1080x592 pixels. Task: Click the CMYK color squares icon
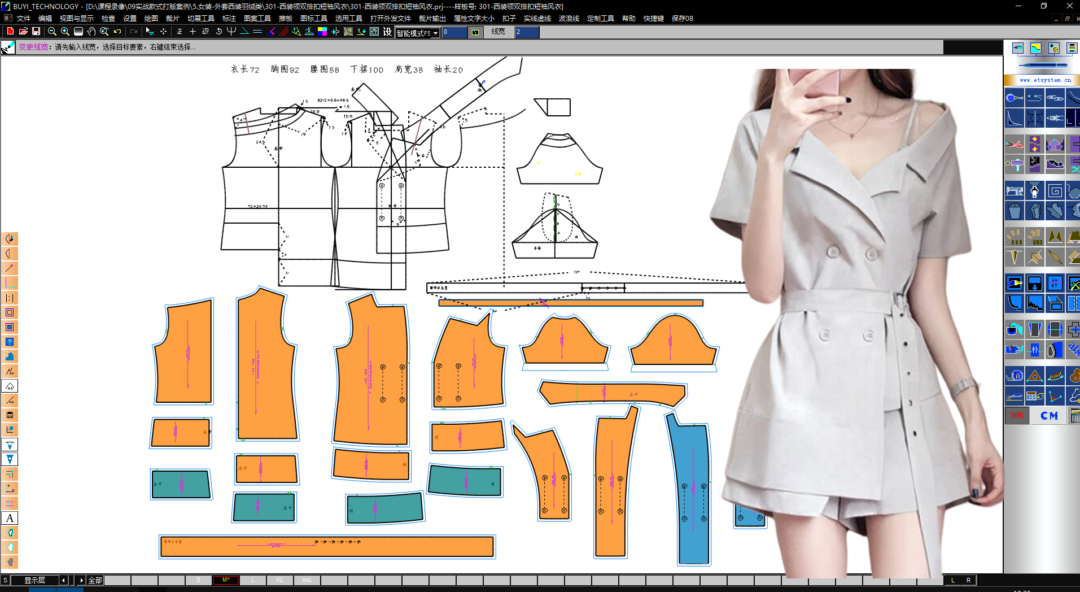322,32
